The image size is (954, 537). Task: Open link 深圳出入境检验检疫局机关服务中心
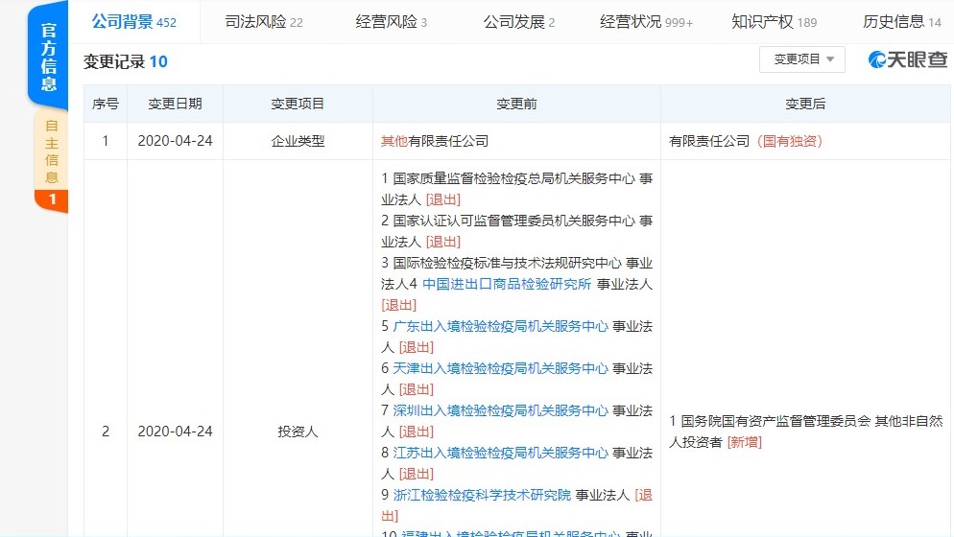[500, 410]
